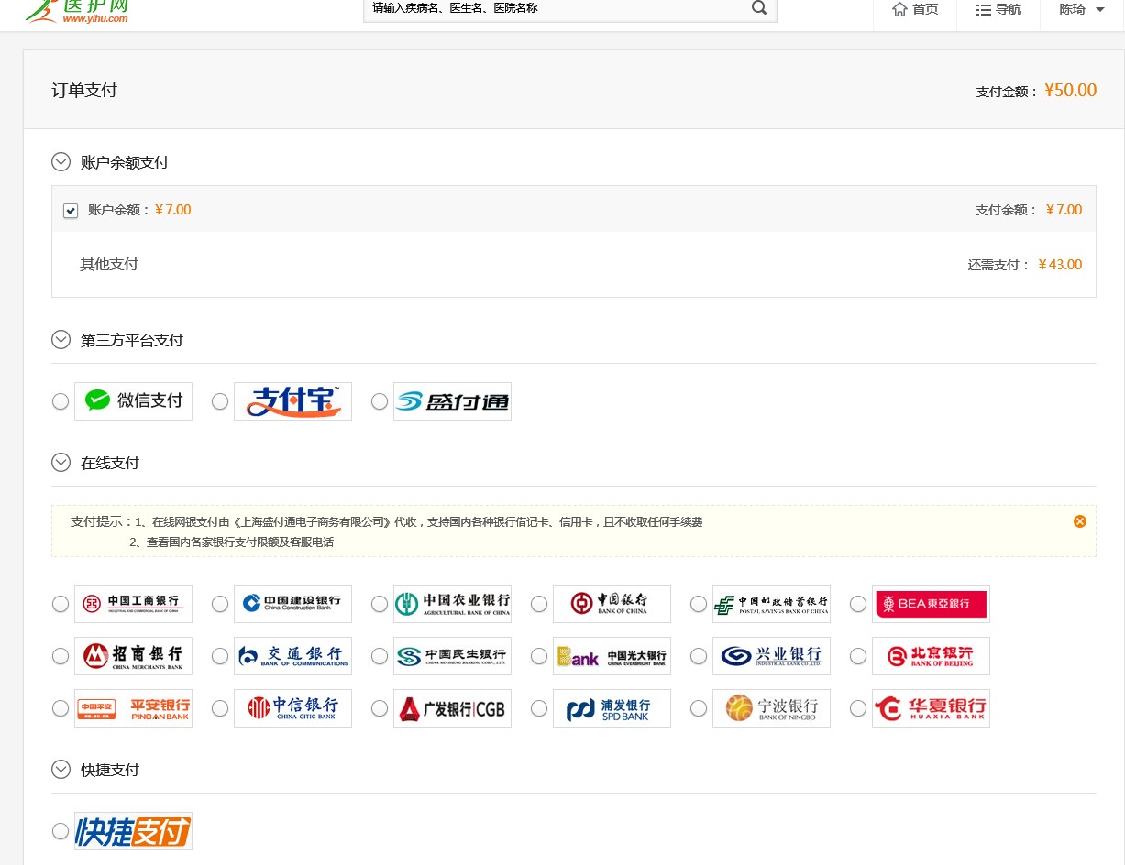Choose the 中国工商银行 radio button
Screen dimensions: 1125x865
click(61, 604)
